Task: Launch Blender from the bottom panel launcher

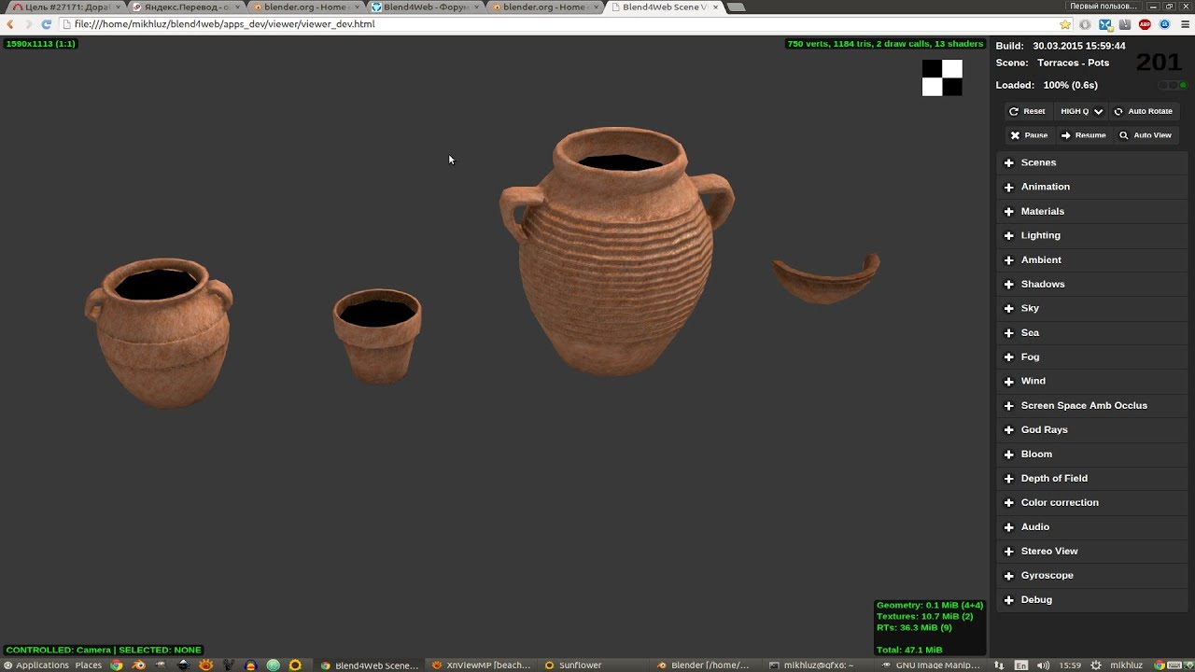Action: (139, 665)
